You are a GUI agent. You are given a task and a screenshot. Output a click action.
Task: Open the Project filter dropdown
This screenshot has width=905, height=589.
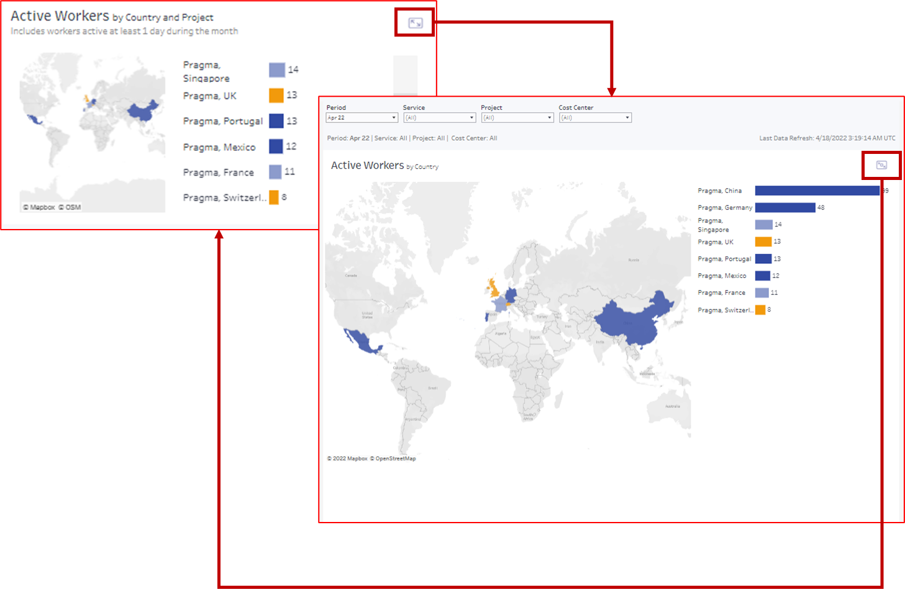(548, 117)
